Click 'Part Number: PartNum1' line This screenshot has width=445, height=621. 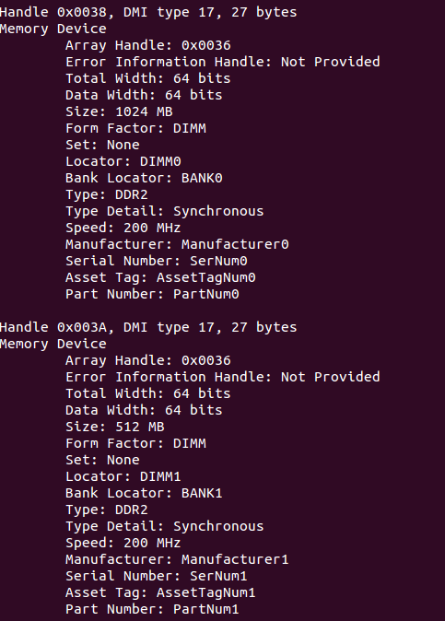click(x=152, y=610)
